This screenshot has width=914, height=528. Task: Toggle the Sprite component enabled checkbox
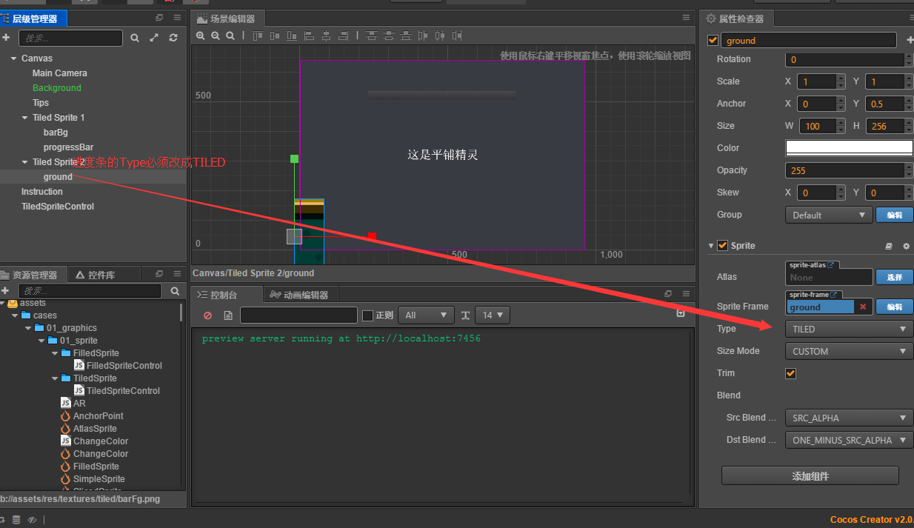(x=723, y=245)
